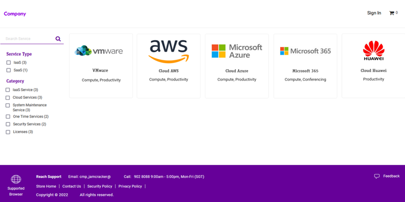
Task: Check the Licenses (3) checkbox
Action: 8,132
